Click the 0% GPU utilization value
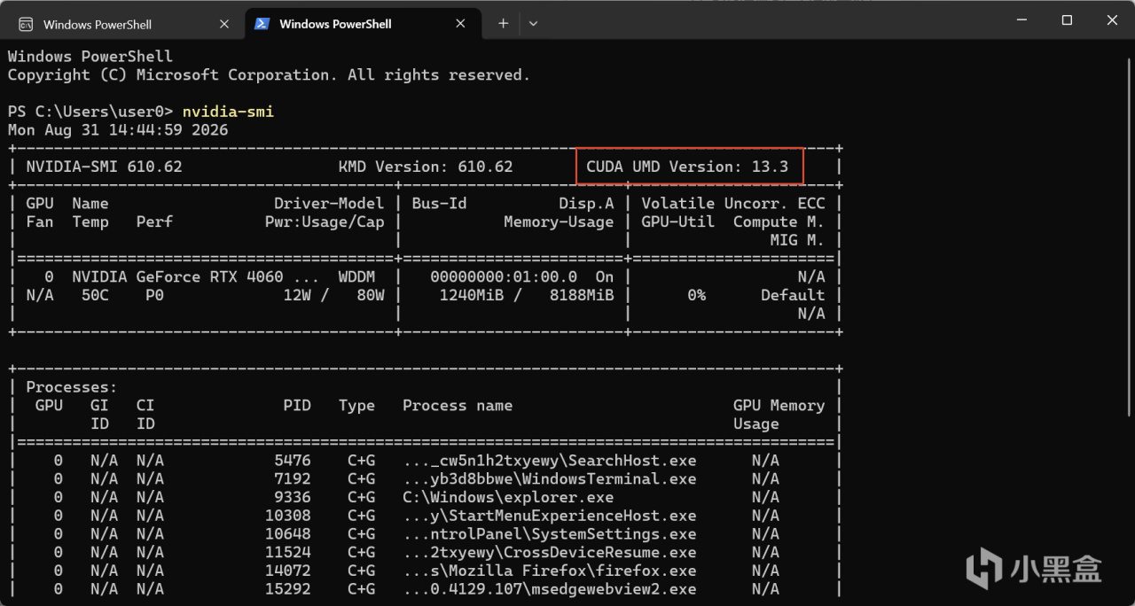Image resolution: width=1135 pixels, height=606 pixels. tap(697, 295)
